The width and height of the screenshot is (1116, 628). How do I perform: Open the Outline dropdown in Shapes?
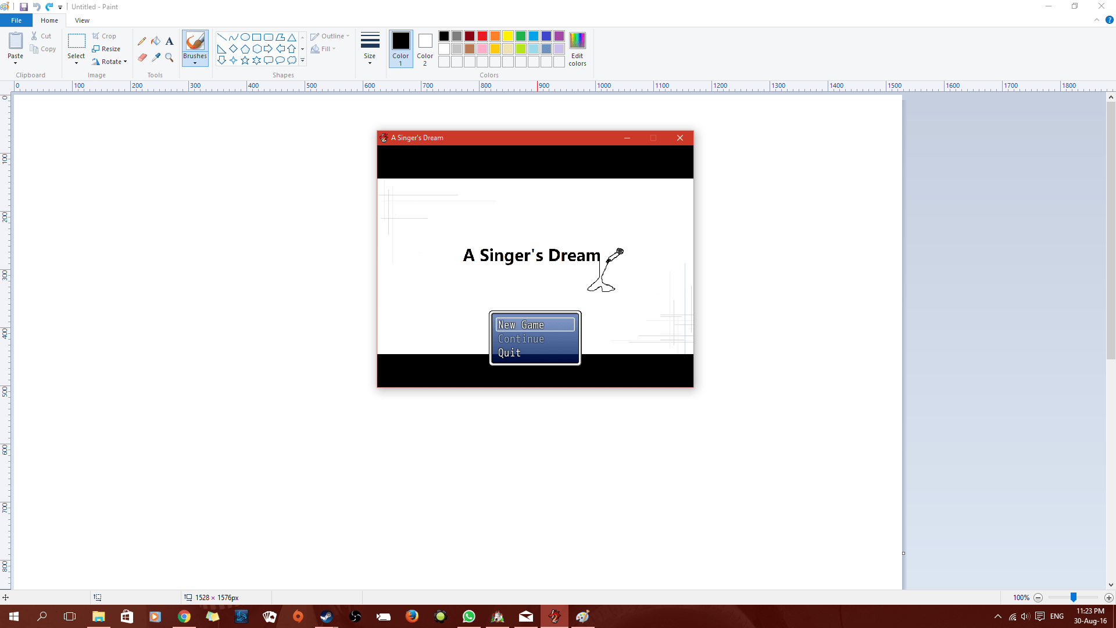tap(329, 35)
